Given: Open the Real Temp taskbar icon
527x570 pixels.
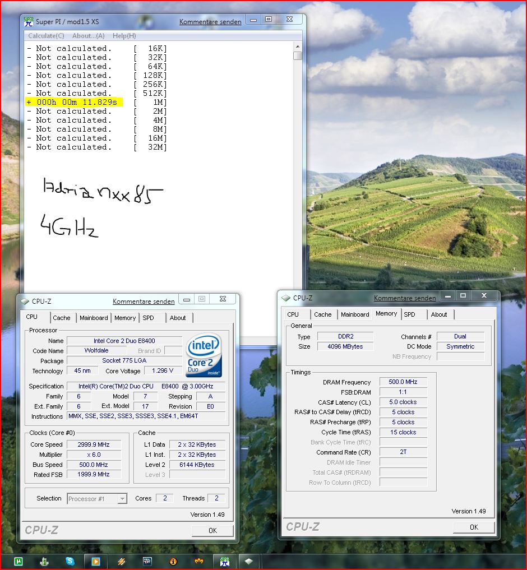Looking at the screenshot, I should tap(147, 561).
